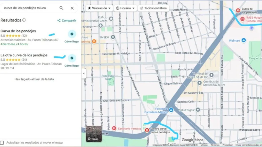Image resolution: width=262 pixels, height=147 pixels.
Task: Open the Todos los filtros panel
Action: click(x=153, y=8)
